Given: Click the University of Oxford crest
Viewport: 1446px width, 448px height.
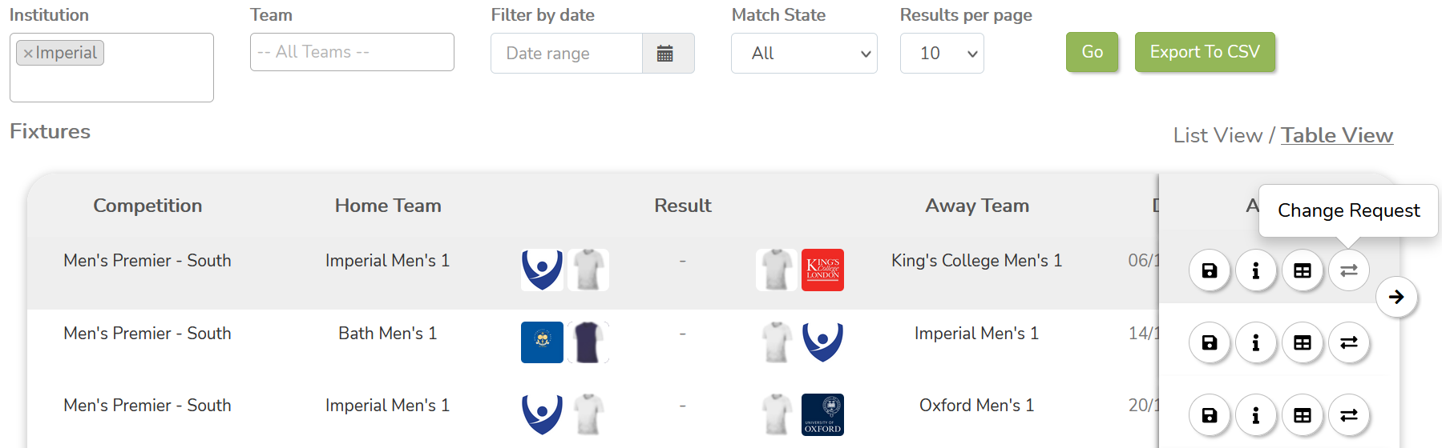Looking at the screenshot, I should coord(822,414).
